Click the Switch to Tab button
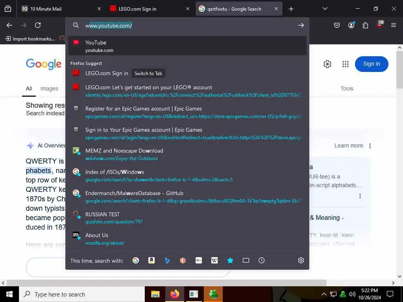The height and width of the screenshot is (302, 403). point(148,74)
